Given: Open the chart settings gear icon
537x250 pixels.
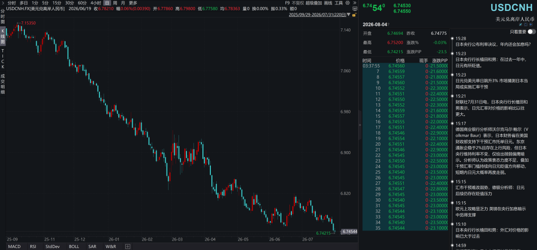Looking at the screenshot, I should pyautogui.click(x=348, y=3).
